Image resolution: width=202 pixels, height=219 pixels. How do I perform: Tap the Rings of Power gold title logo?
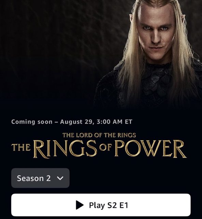(x=99, y=145)
